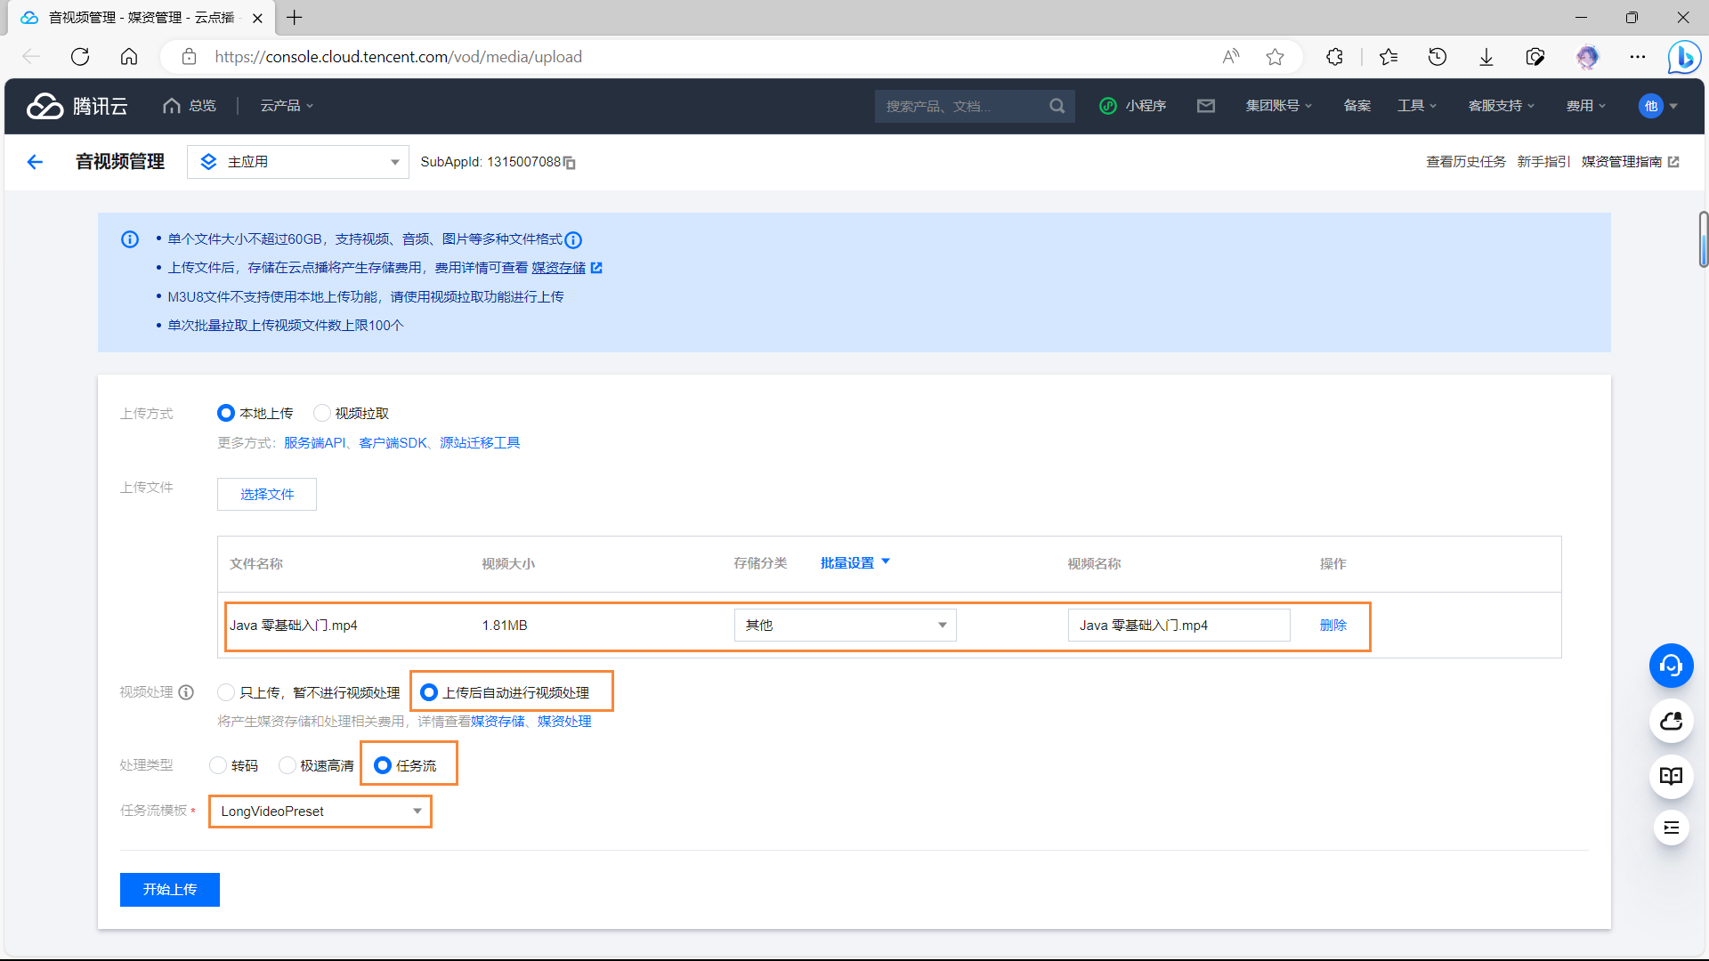Click the file format info icon
The image size is (1709, 961).
[574, 240]
